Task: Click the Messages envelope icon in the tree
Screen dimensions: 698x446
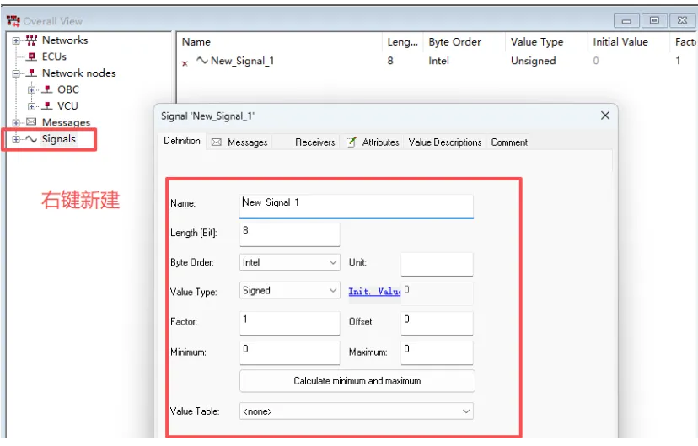Action: pyautogui.click(x=31, y=123)
